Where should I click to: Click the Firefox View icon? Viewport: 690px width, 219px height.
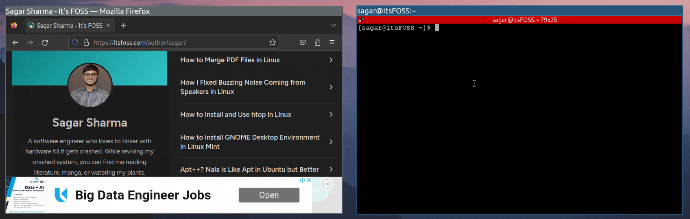(x=14, y=25)
